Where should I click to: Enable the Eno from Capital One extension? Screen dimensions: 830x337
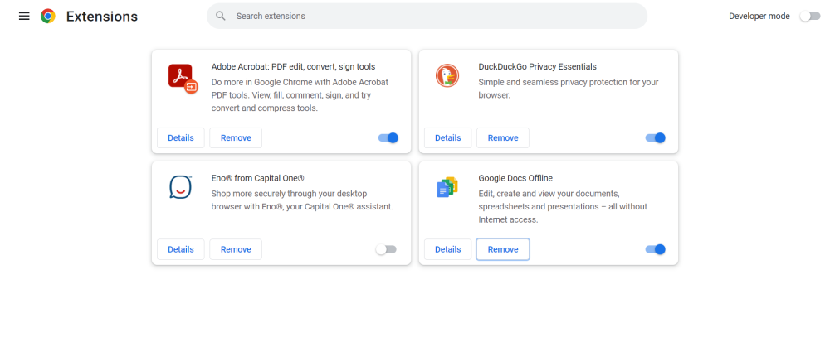click(x=386, y=249)
